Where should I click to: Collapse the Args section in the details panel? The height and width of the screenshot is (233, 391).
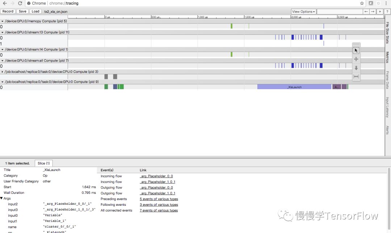pos(1,198)
